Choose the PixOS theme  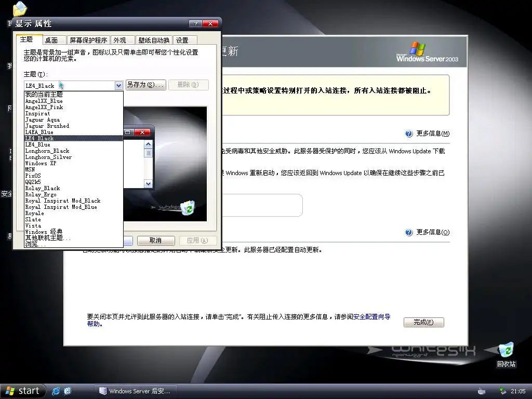(x=74, y=176)
